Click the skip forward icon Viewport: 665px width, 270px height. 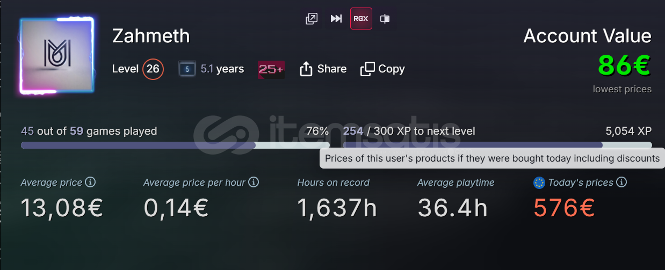tap(336, 19)
